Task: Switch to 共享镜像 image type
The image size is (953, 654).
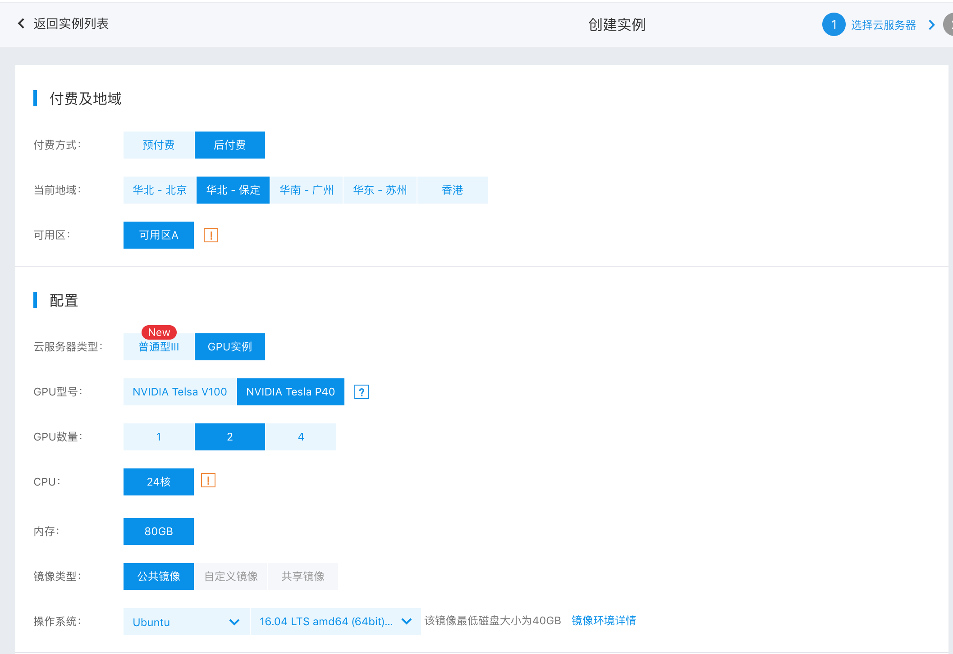Action: pyautogui.click(x=303, y=577)
